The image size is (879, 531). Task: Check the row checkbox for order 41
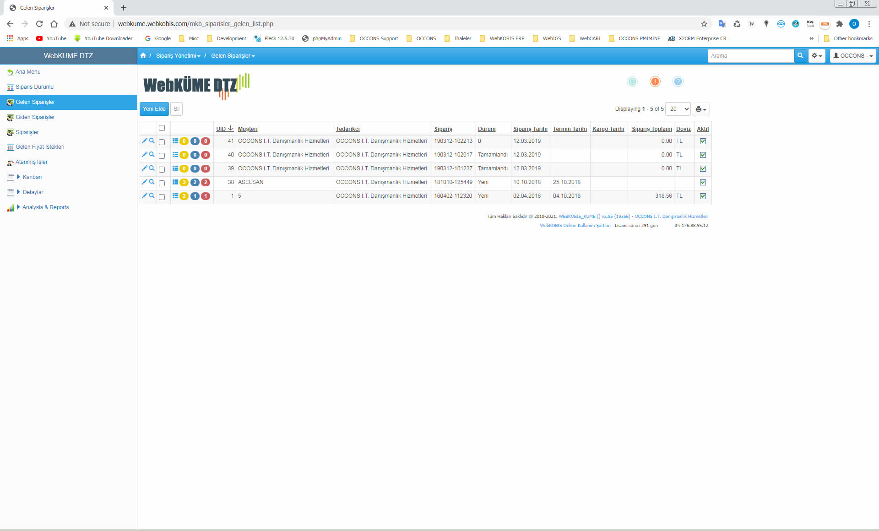tap(162, 142)
